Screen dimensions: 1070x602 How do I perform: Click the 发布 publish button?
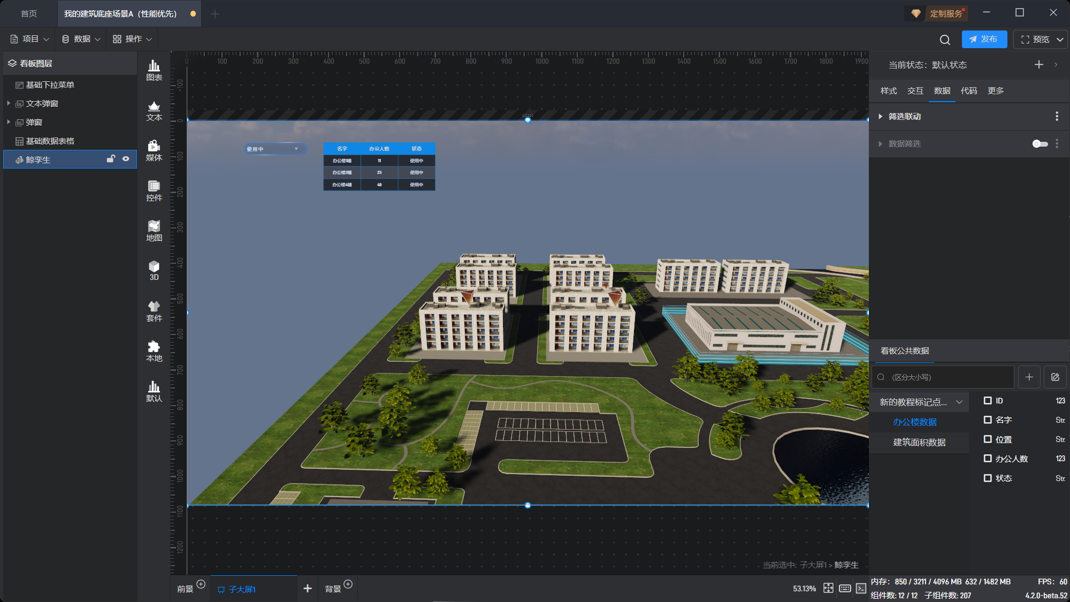(x=984, y=39)
